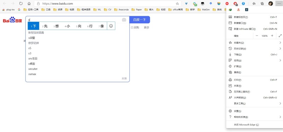
Task: Click the 百度一下 search button
Action: click(139, 20)
